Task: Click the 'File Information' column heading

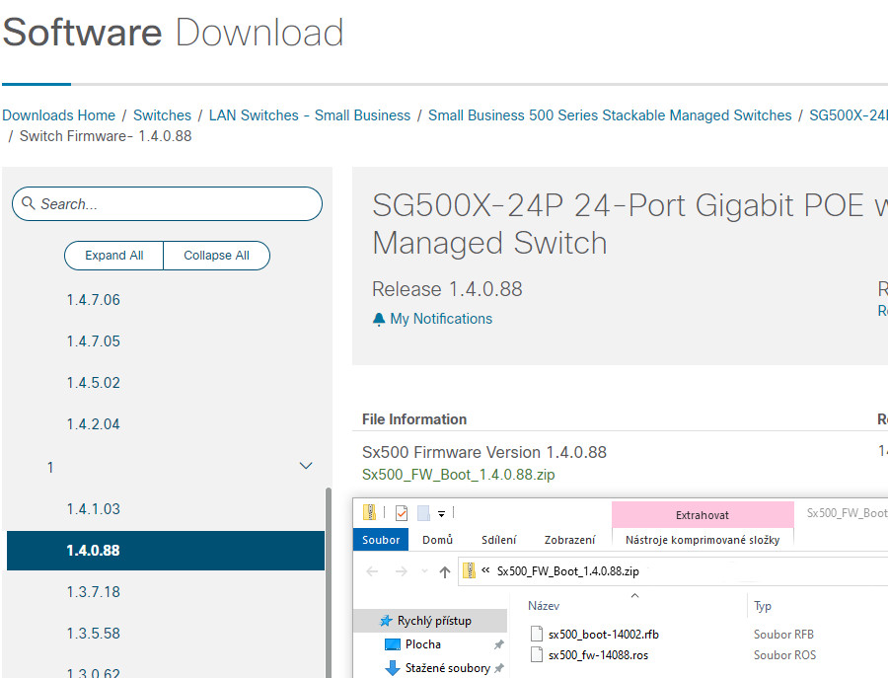Action: pyautogui.click(x=414, y=419)
